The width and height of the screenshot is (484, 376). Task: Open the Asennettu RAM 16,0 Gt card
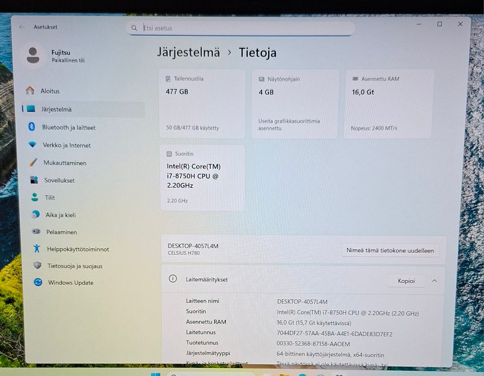click(x=389, y=104)
